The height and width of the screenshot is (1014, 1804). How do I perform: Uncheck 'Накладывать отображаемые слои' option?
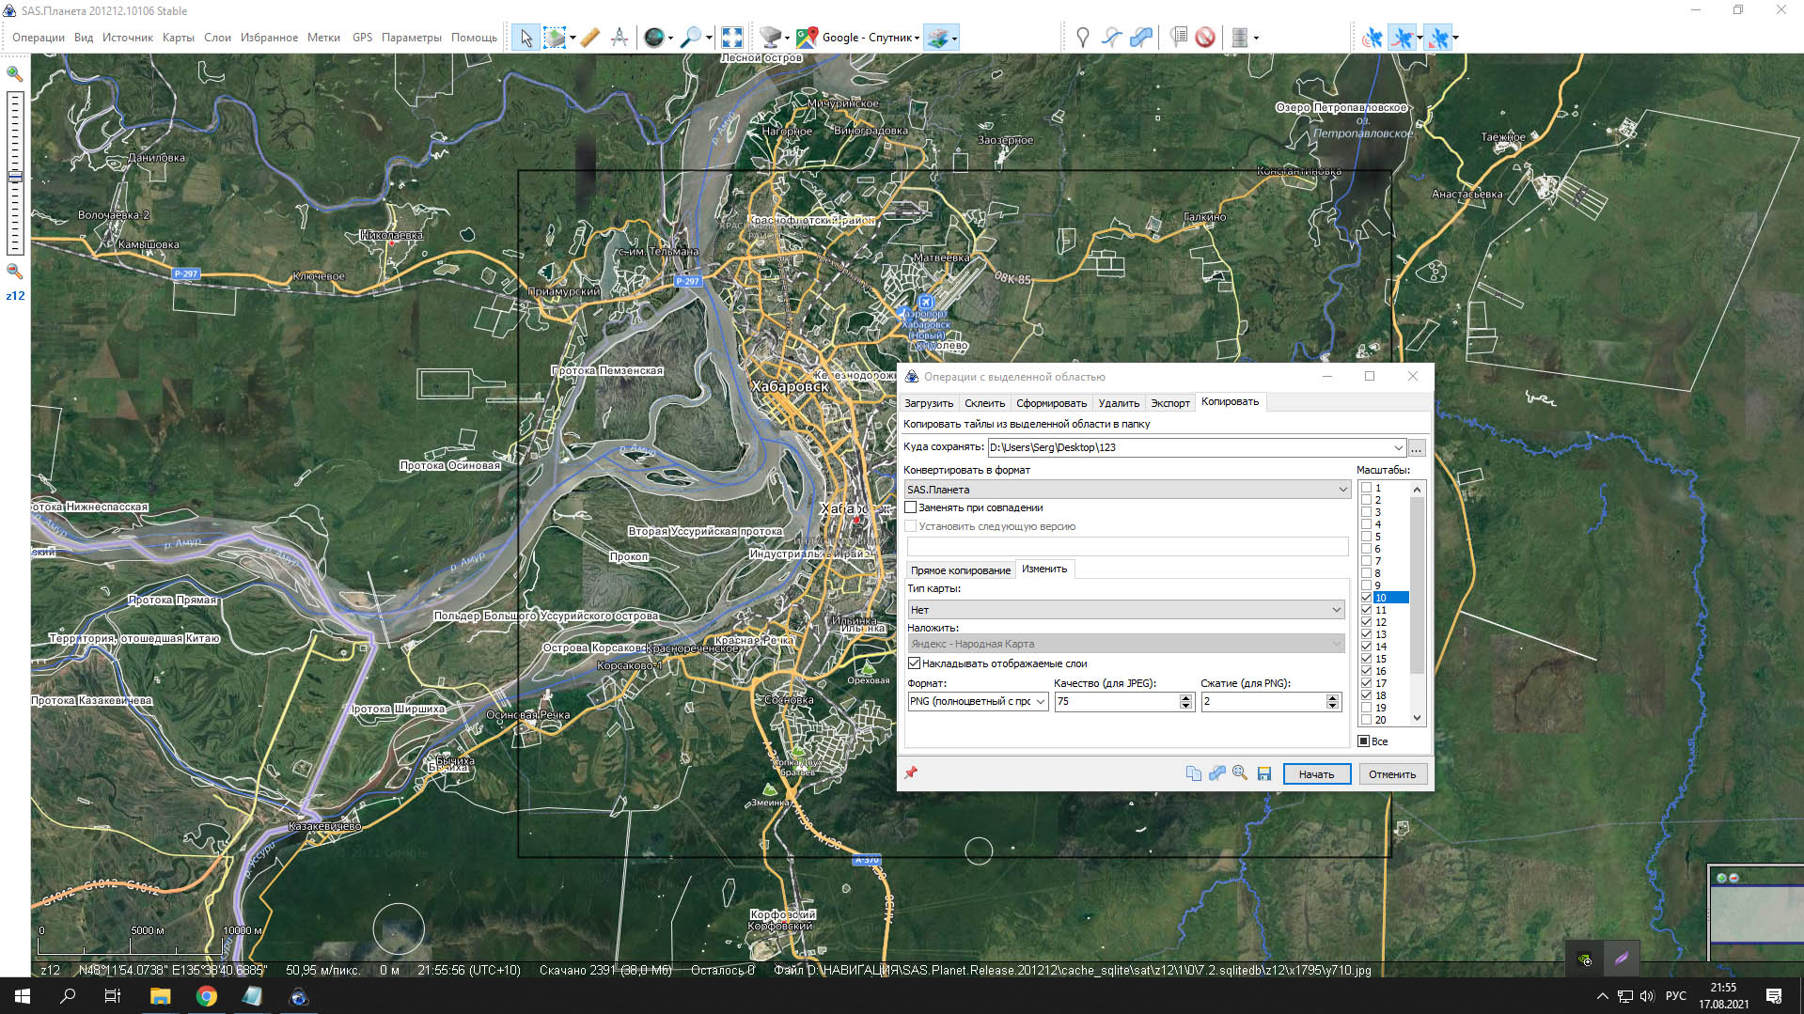(x=914, y=663)
